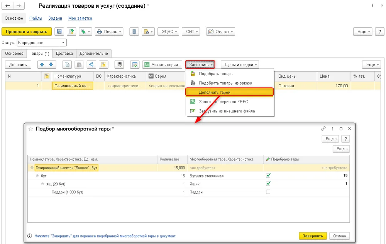The height and width of the screenshot is (244, 386).
Task: Uncheck the Ящик container checkbox
Action: [x=268, y=184]
